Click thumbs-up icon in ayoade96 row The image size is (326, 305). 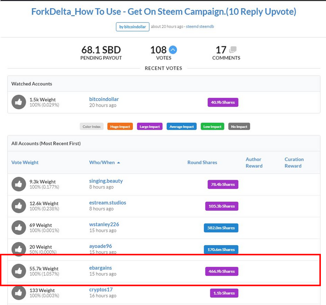[19, 249]
